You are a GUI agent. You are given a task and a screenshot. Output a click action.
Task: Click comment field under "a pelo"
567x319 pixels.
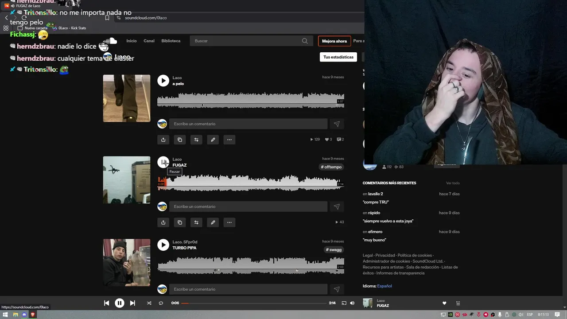pos(248,124)
